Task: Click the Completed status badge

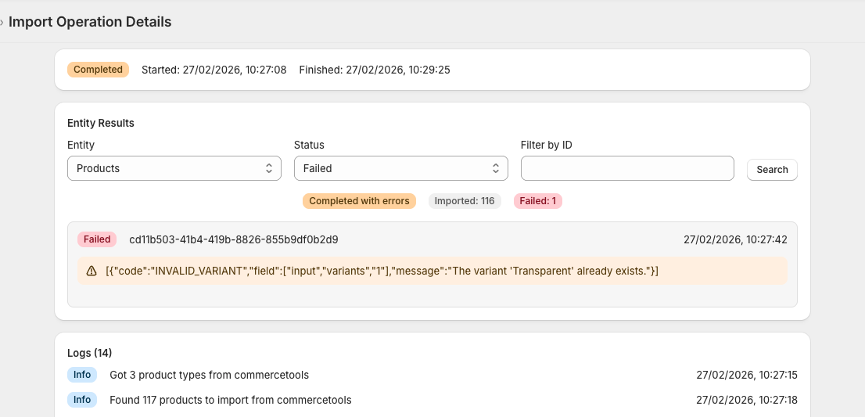Action: (x=98, y=70)
